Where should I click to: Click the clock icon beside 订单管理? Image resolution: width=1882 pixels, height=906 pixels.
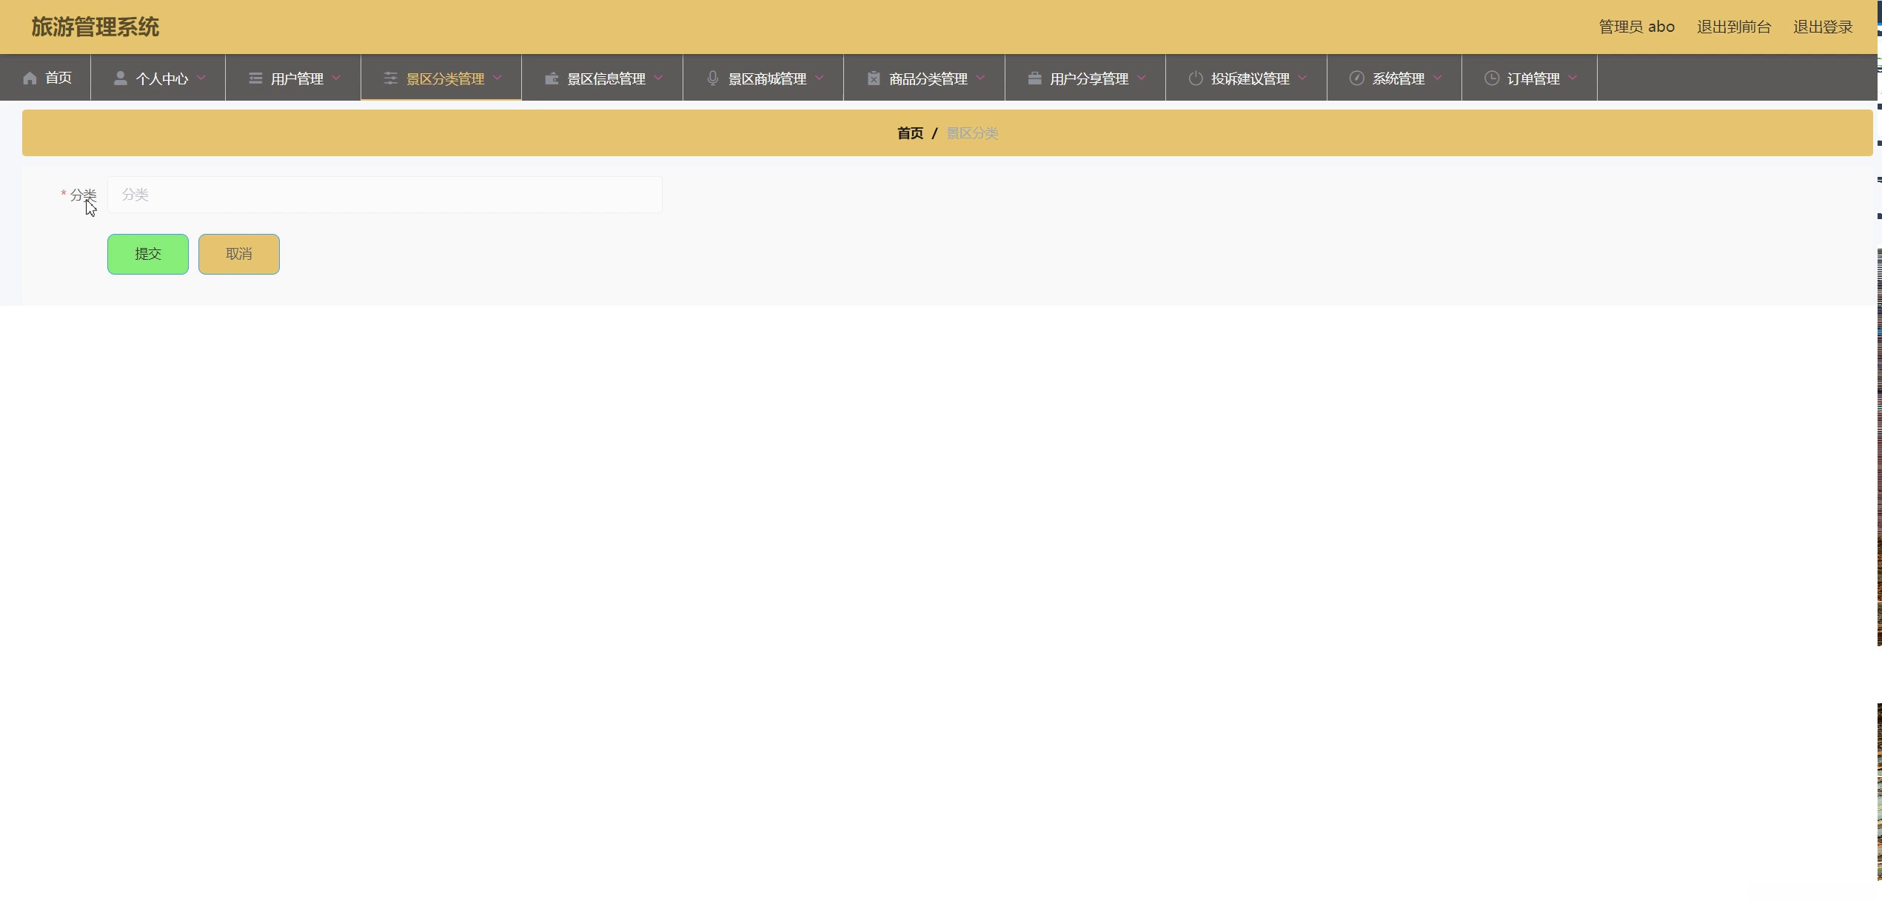tap(1491, 78)
